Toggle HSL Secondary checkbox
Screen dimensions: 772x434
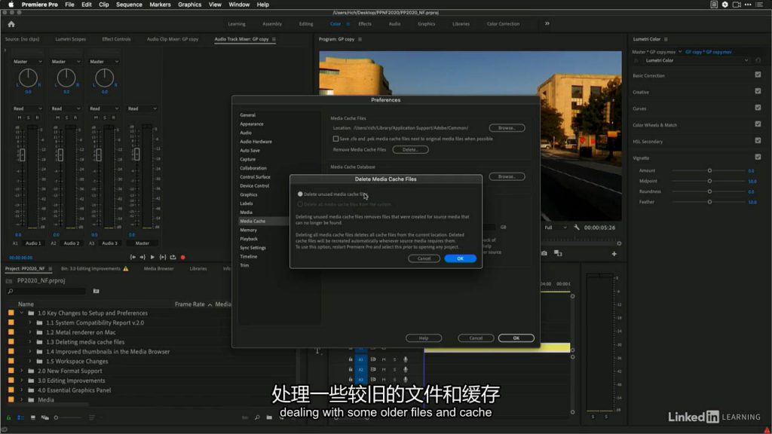pos(758,141)
